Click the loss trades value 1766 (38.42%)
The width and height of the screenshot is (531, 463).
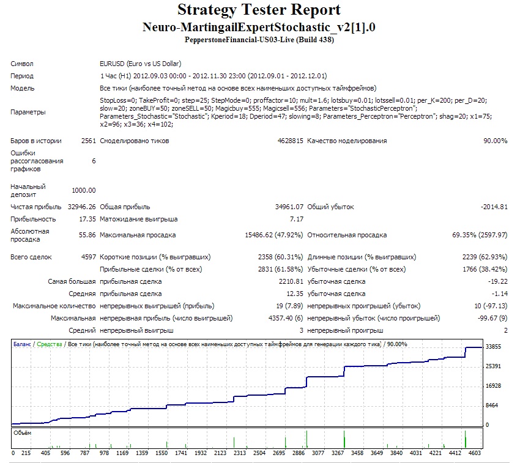(485, 269)
